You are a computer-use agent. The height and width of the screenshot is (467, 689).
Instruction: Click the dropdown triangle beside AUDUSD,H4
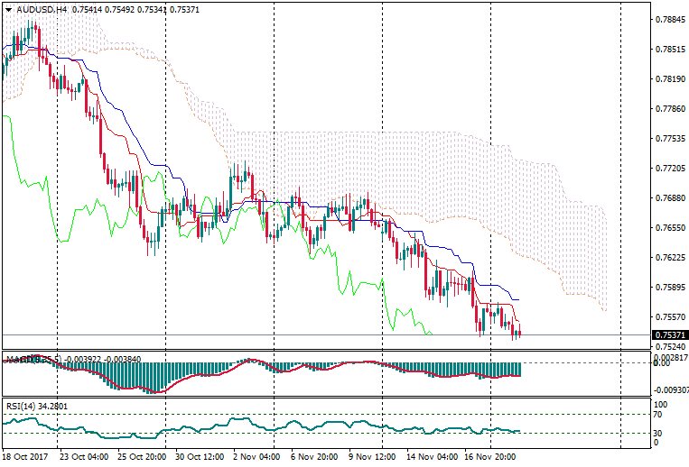coord(8,9)
